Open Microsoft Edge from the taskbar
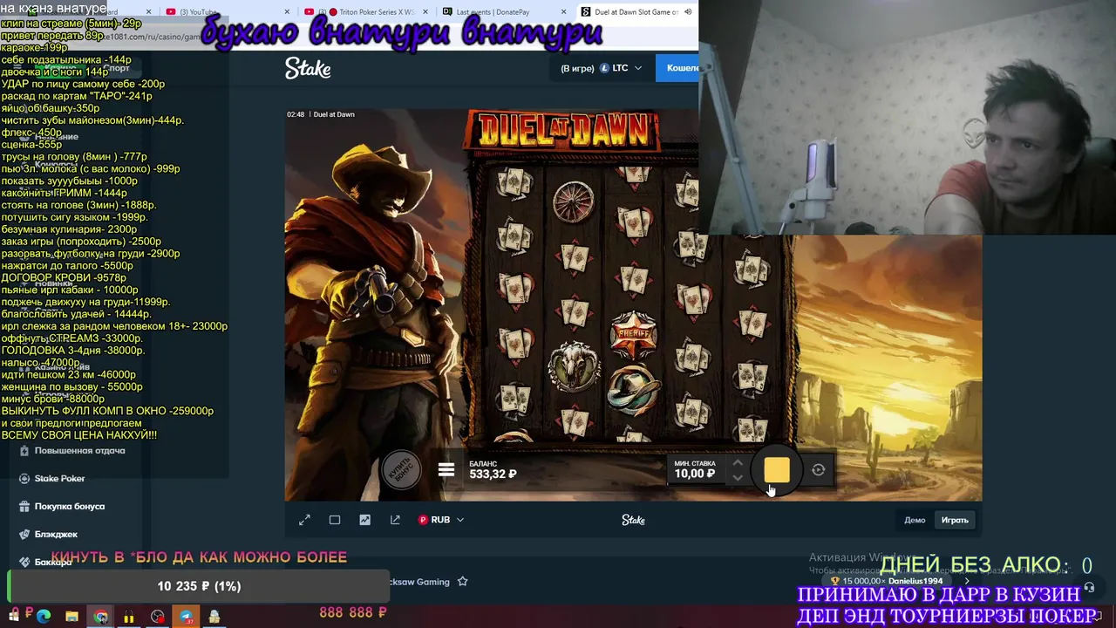 tap(43, 617)
